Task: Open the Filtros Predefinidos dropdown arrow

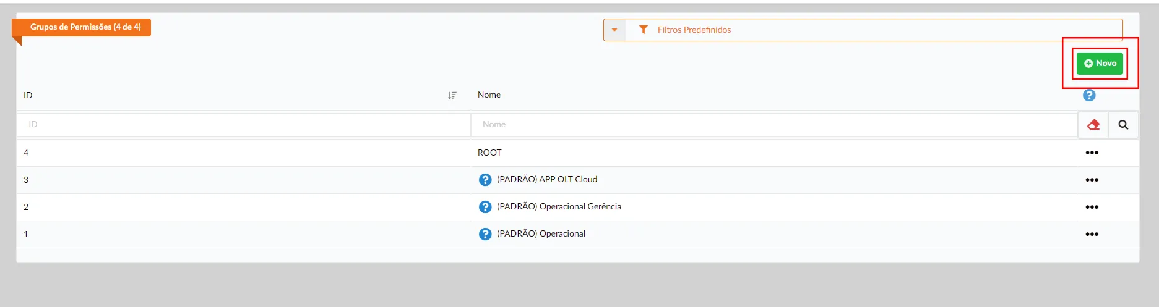Action: coord(614,30)
